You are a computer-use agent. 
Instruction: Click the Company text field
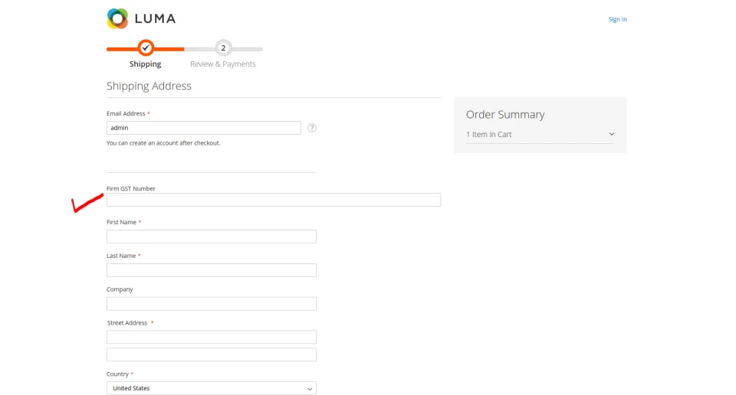[x=212, y=304]
